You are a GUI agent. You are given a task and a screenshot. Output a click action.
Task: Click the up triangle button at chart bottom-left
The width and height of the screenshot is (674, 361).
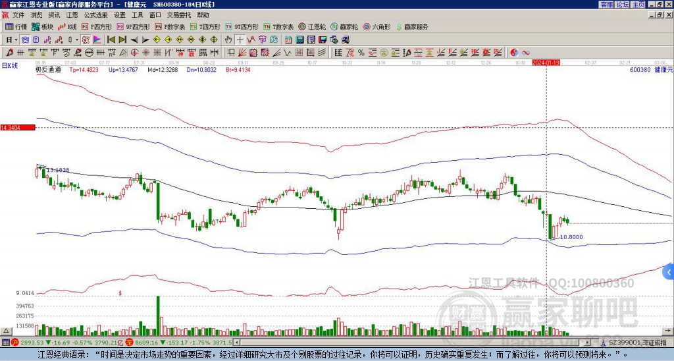pos(6,331)
